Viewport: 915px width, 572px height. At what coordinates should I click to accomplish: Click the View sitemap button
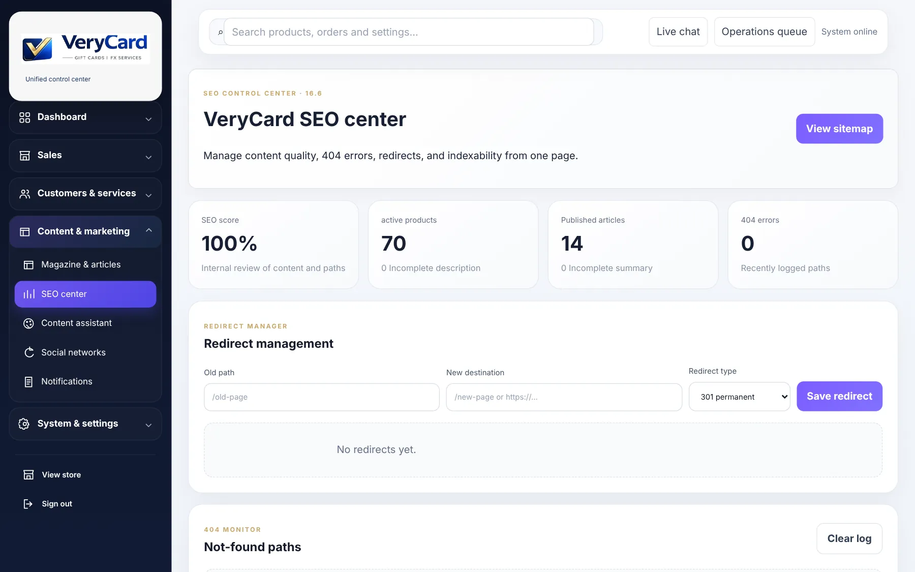click(839, 129)
